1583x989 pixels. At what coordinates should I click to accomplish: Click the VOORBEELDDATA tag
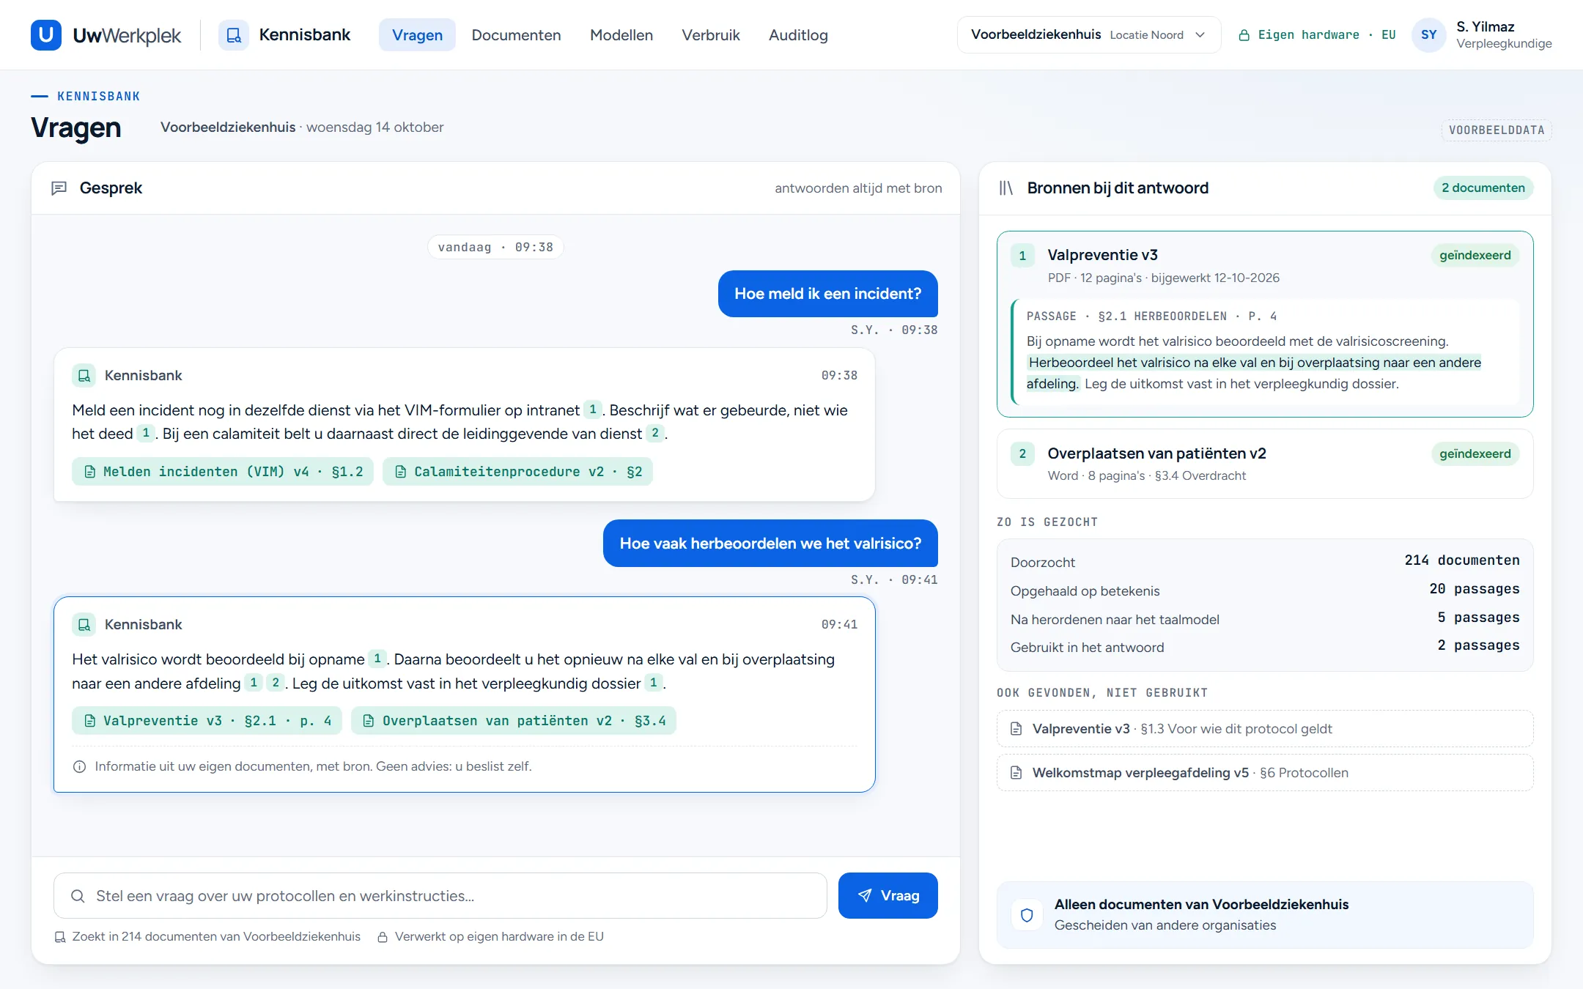[1497, 130]
